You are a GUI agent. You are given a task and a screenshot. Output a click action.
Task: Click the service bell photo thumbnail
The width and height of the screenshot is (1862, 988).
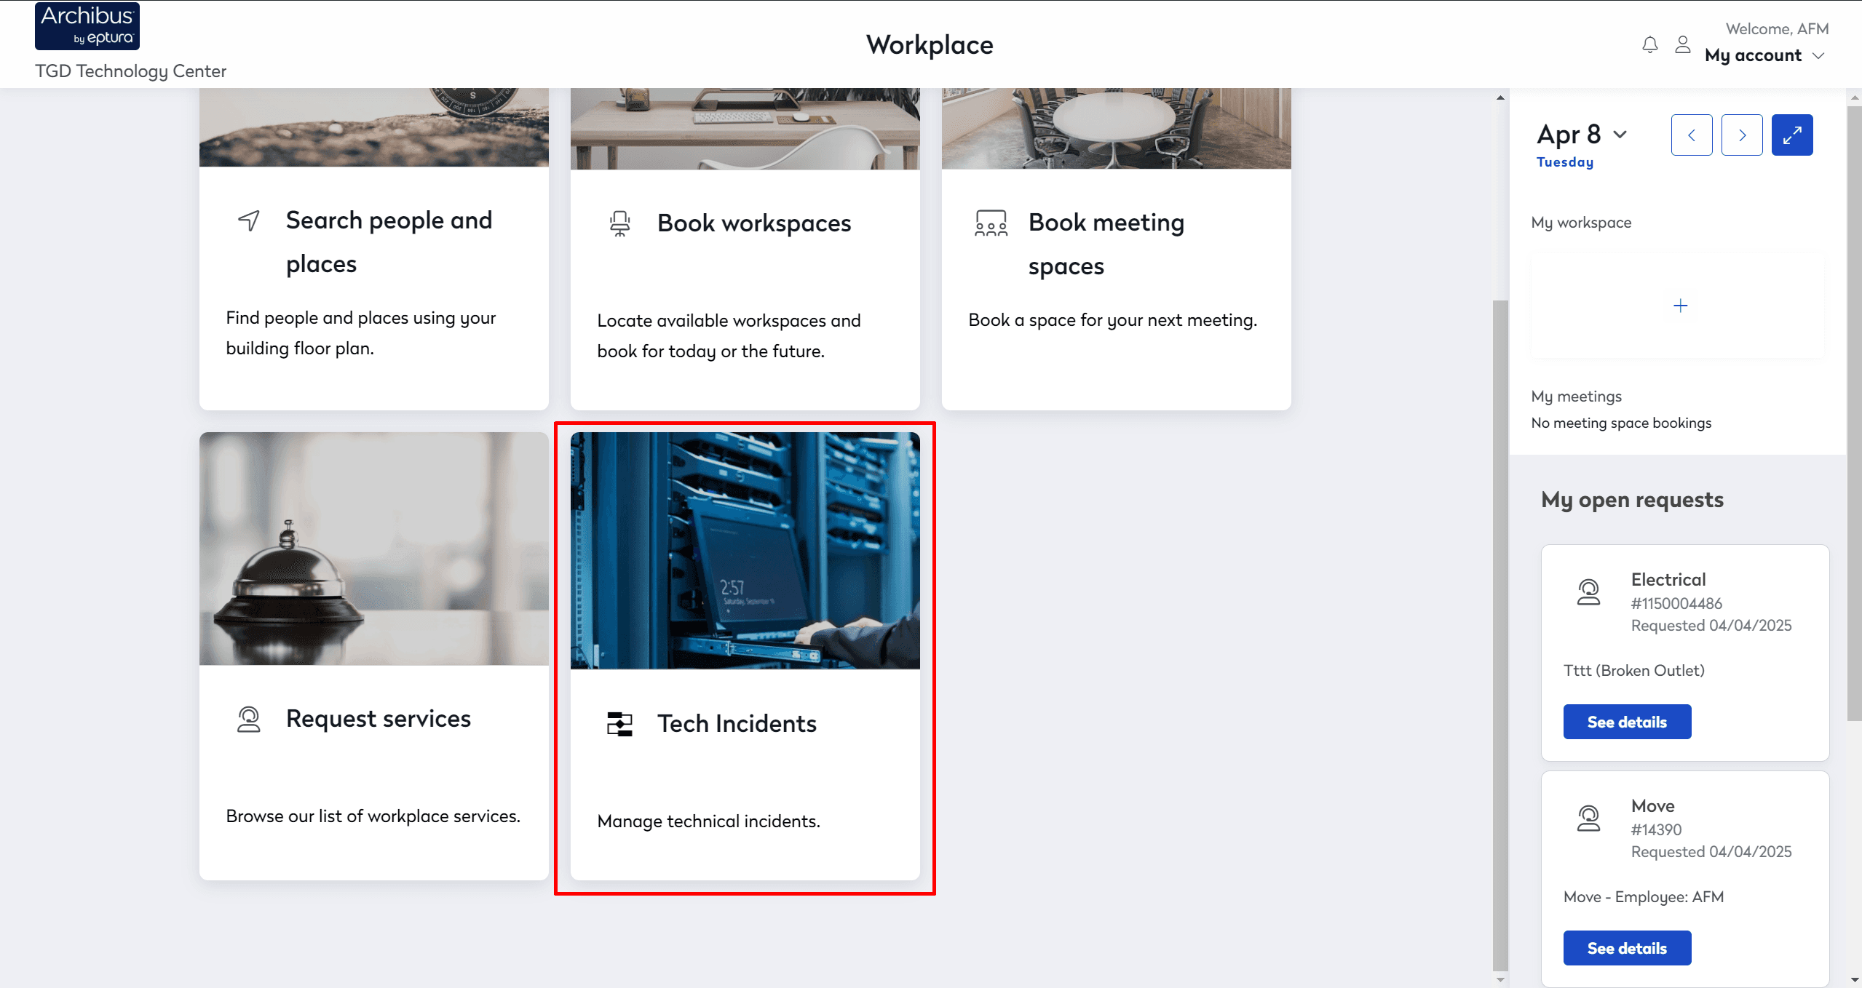(374, 549)
